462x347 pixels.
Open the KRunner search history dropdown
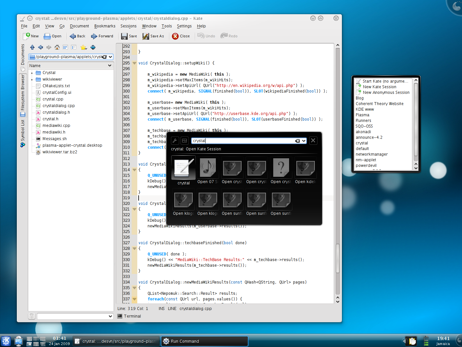pos(304,141)
